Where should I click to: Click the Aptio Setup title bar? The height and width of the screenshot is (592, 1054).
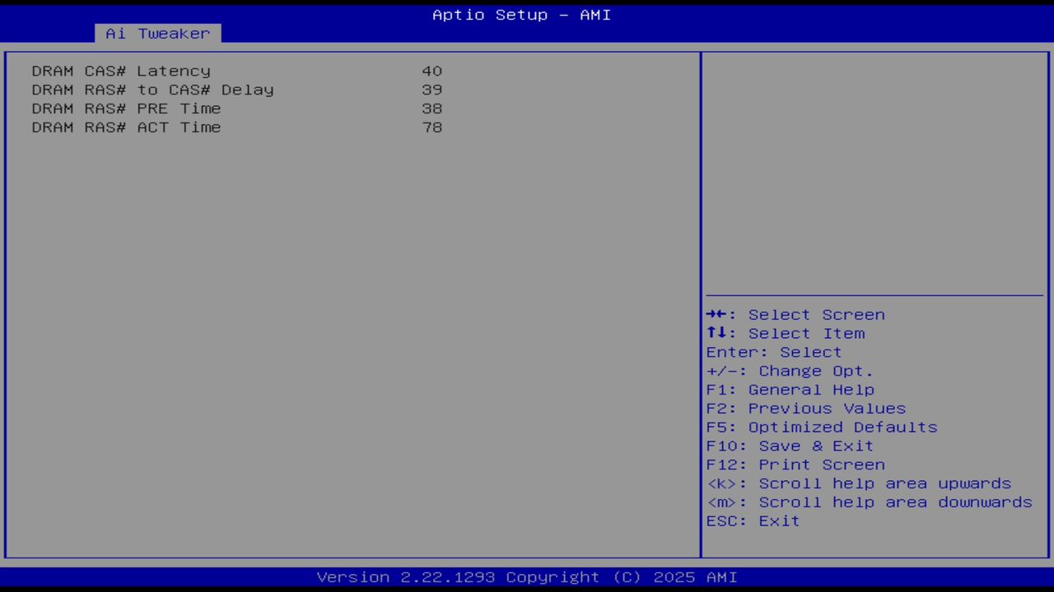click(x=520, y=14)
